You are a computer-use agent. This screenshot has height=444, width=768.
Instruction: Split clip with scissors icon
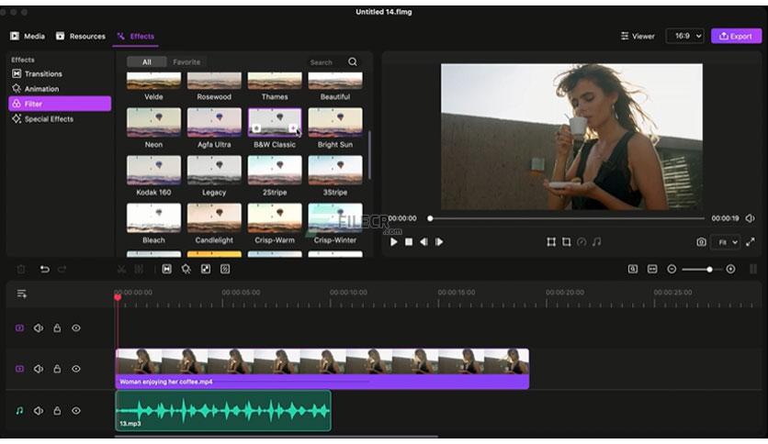coord(121,269)
